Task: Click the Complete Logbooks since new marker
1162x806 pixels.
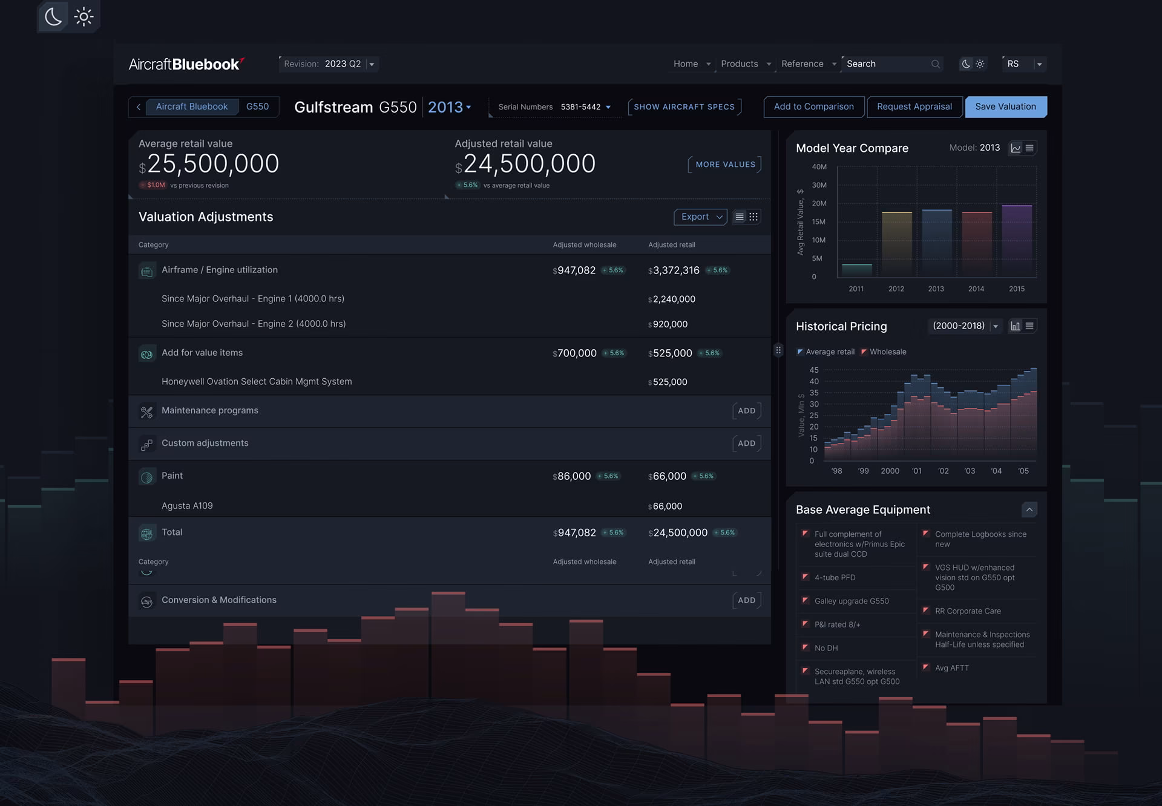Action: click(925, 534)
